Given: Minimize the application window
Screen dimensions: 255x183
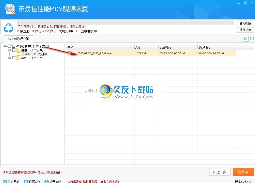Looking at the screenshot, I should (239, 3).
